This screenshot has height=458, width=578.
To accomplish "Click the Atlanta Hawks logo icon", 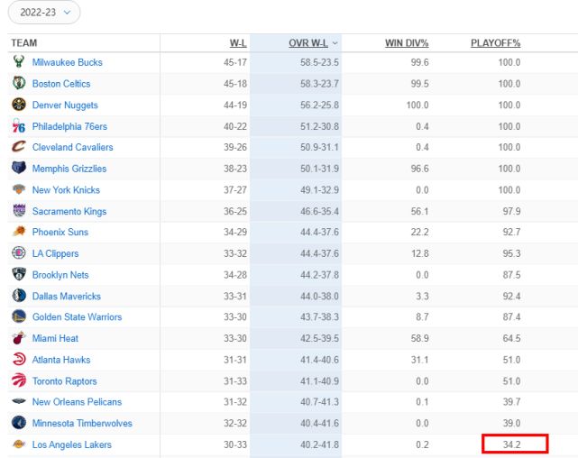I will (19, 359).
